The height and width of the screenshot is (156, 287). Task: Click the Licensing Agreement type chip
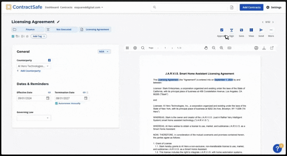(95, 29)
